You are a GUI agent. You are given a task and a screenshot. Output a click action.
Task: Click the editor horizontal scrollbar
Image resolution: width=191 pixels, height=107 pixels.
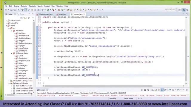tap(98, 86)
